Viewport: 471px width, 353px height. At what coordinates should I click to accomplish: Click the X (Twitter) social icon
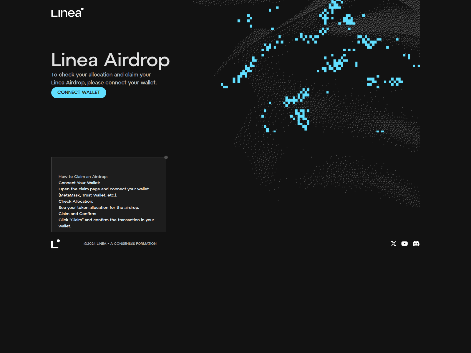point(393,243)
